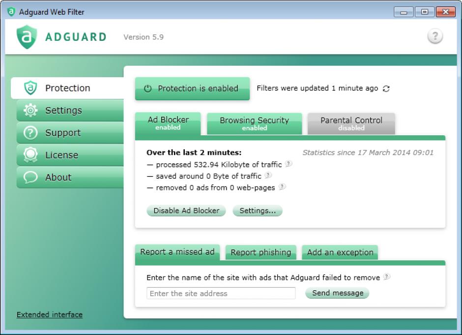Click help hint beside failed to remove text
This screenshot has height=335, width=462.
[x=387, y=276]
